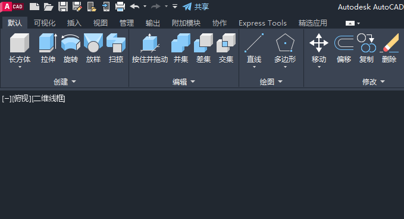This screenshot has height=219, width=404.
Task: Expand the 绘图 panel
Action: click(x=271, y=82)
